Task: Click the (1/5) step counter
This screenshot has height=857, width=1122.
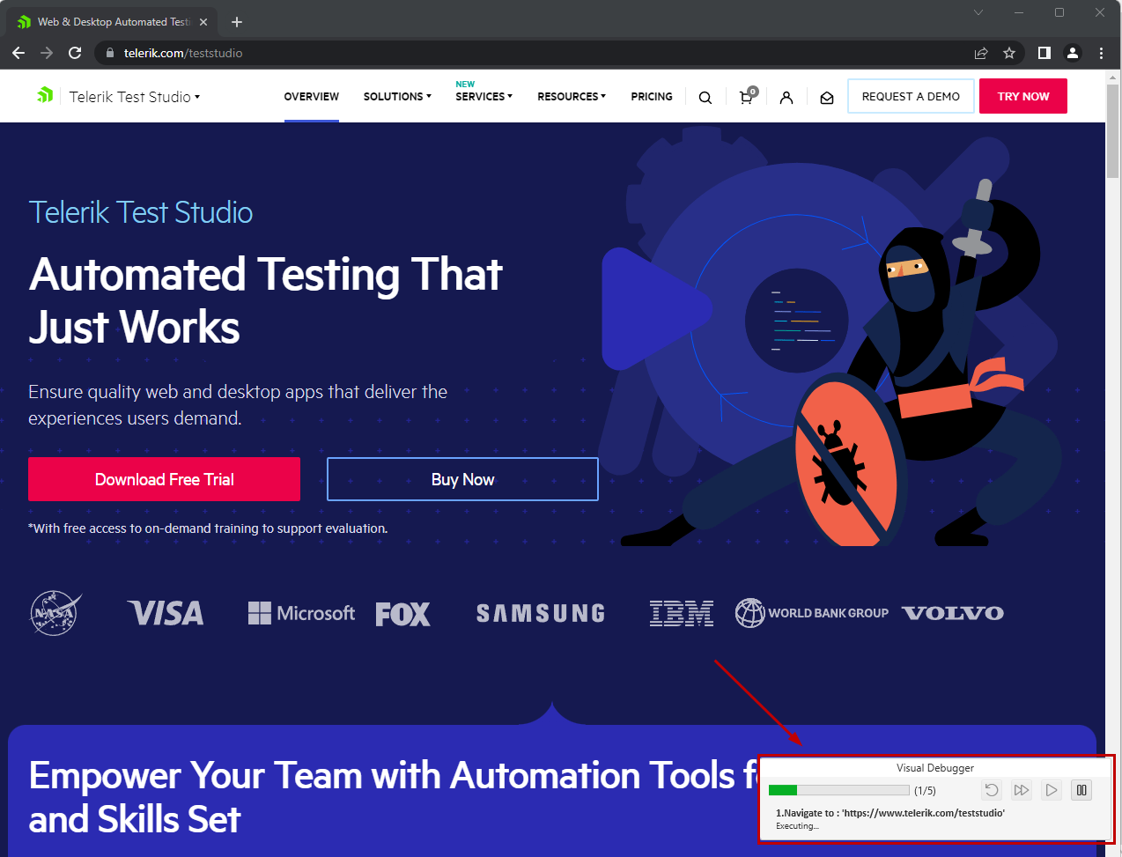Action: [x=925, y=790]
